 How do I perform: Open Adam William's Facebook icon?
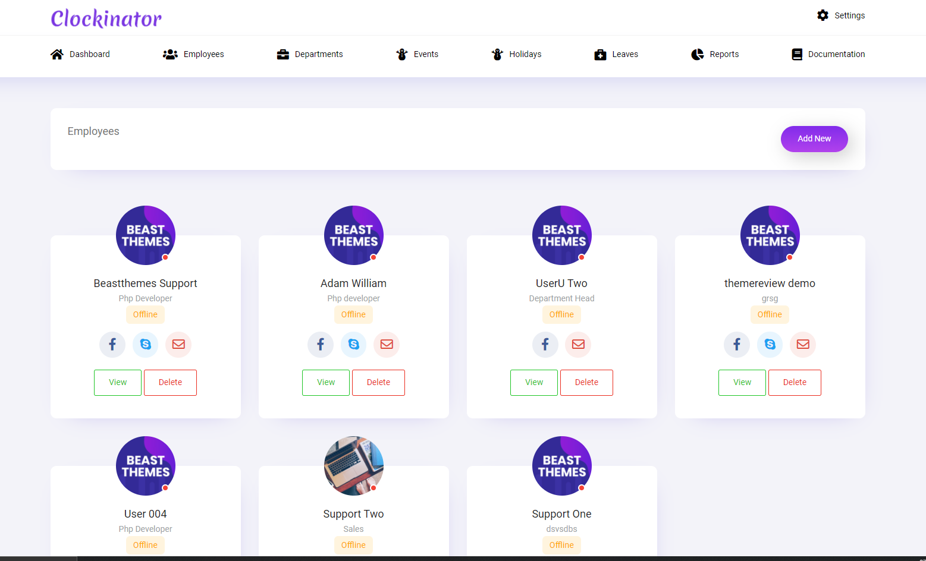click(321, 344)
